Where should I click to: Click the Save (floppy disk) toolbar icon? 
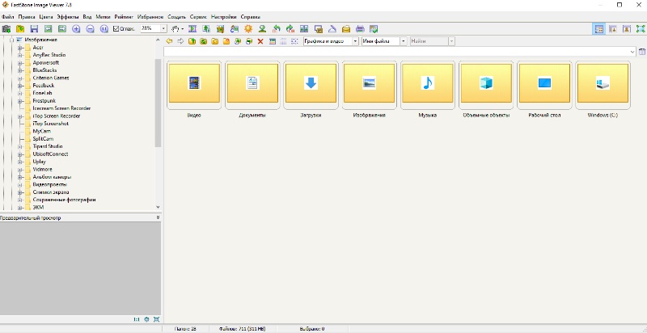34,28
